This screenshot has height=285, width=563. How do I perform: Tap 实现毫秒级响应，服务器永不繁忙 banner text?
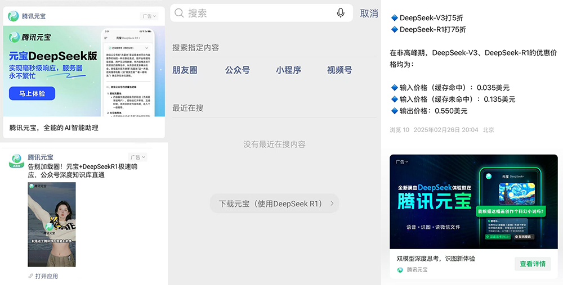(x=46, y=72)
